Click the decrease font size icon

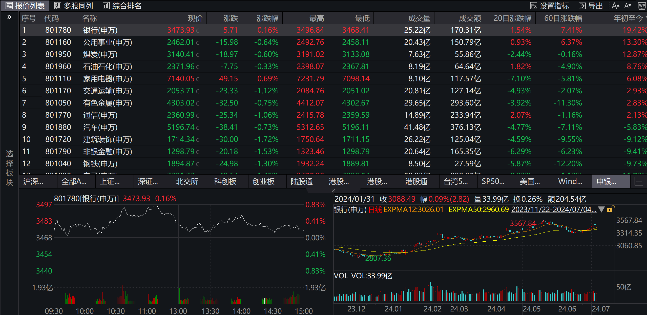click(x=628, y=6)
